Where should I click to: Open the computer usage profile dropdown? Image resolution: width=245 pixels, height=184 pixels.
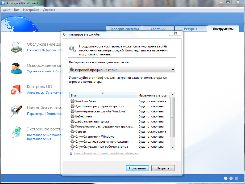click(122, 69)
